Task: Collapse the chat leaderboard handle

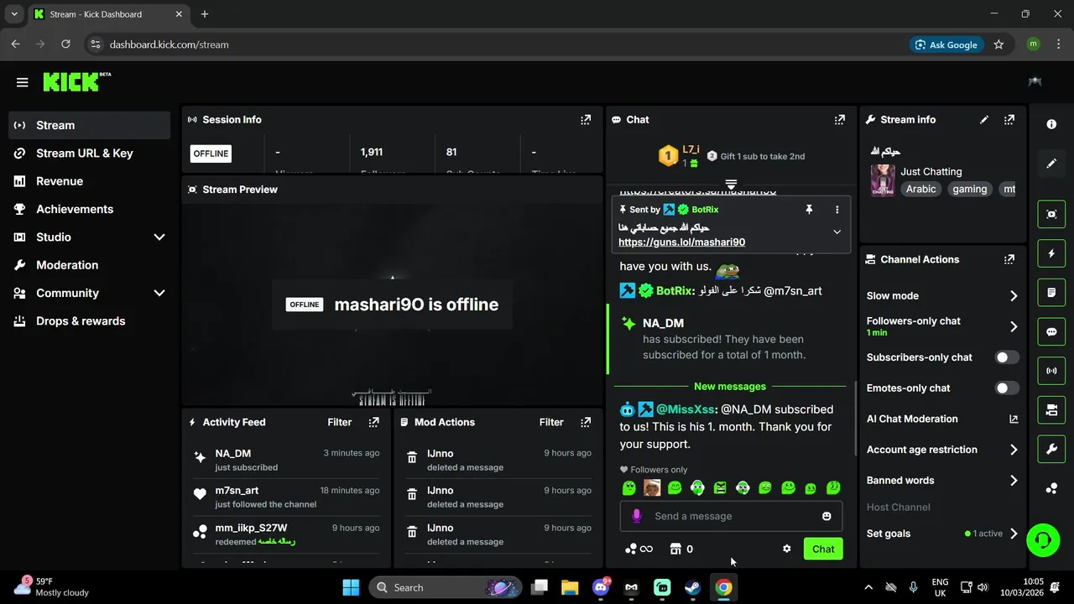Action: point(731,184)
